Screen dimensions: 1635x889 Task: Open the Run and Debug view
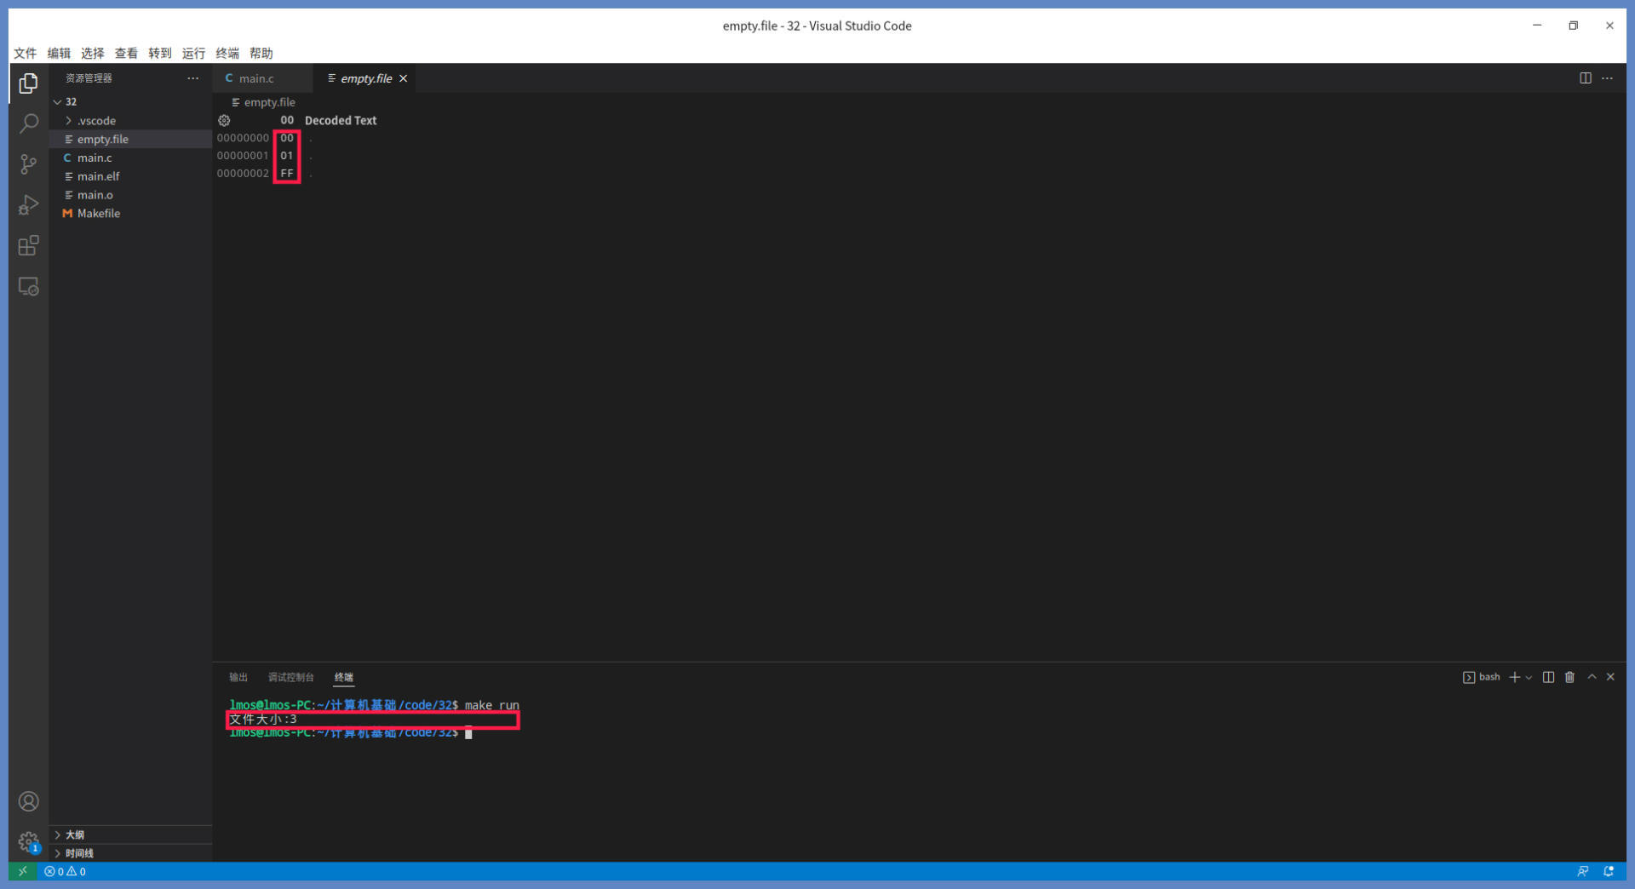click(28, 205)
